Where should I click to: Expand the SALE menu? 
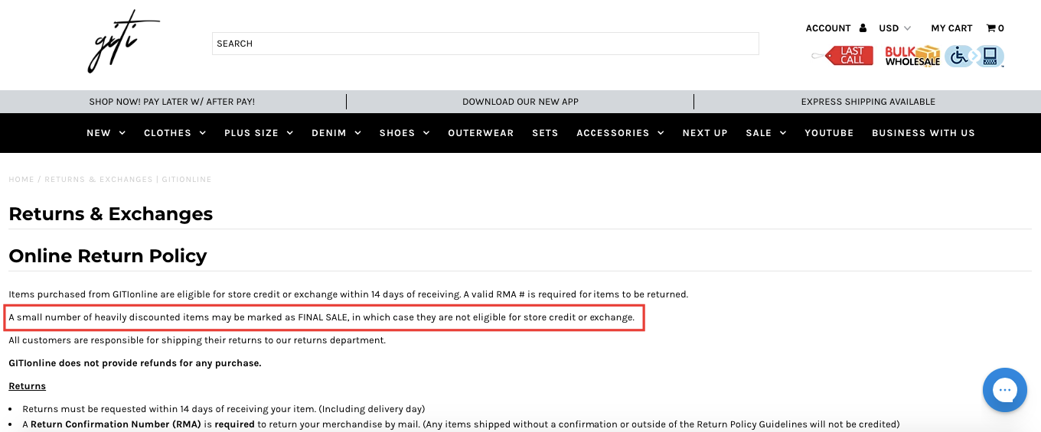click(x=765, y=133)
